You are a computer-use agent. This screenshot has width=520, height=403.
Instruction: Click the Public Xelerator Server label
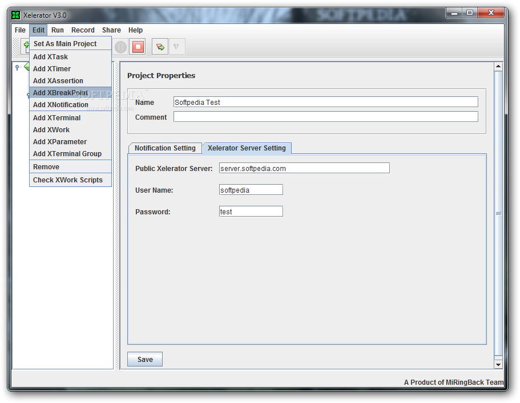click(x=174, y=169)
